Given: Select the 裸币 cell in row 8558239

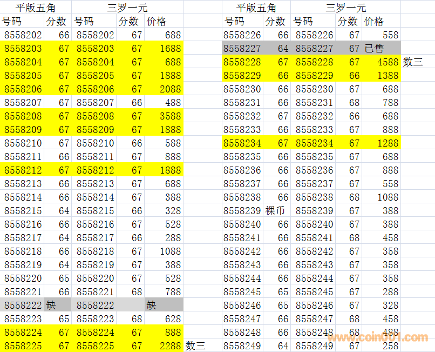Looking at the screenshot, I should [x=275, y=211].
